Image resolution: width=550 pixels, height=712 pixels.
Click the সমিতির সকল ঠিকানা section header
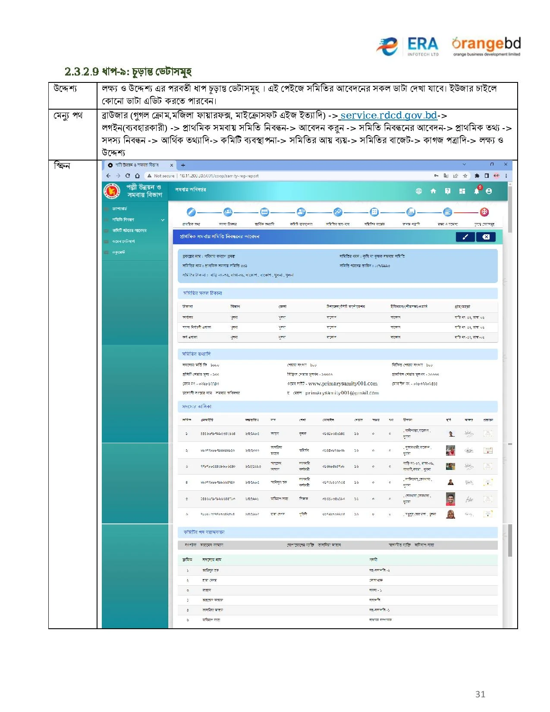point(338,293)
